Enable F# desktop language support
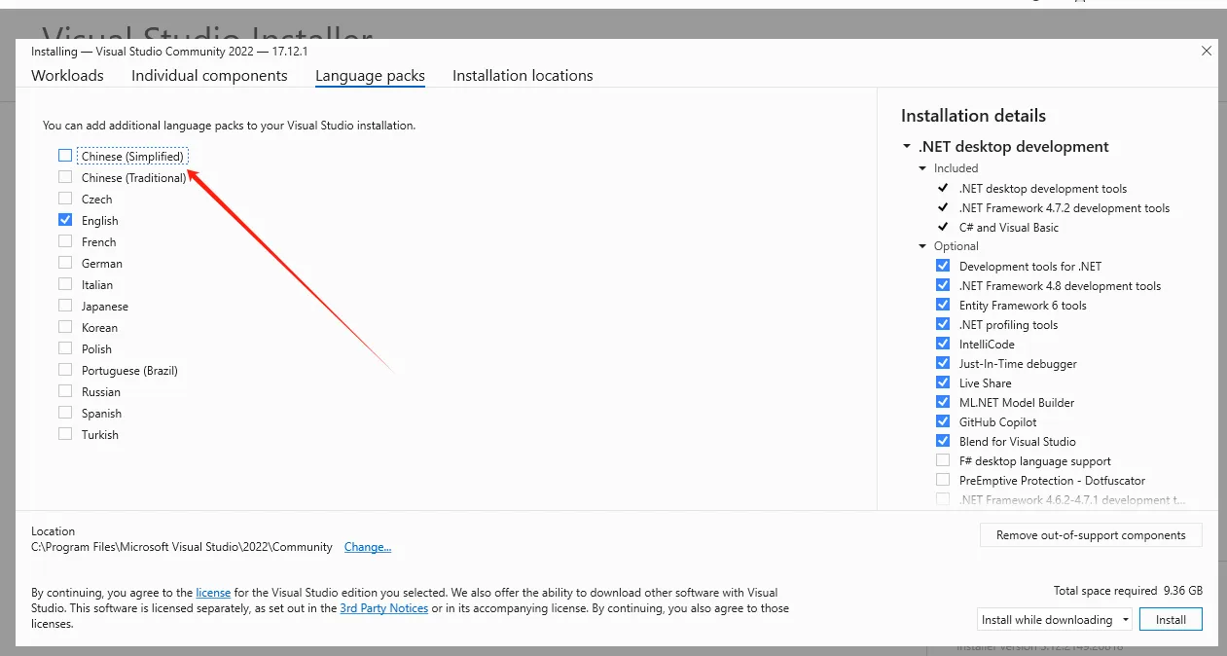Viewport: 1227px width, 656px height. pos(942,460)
